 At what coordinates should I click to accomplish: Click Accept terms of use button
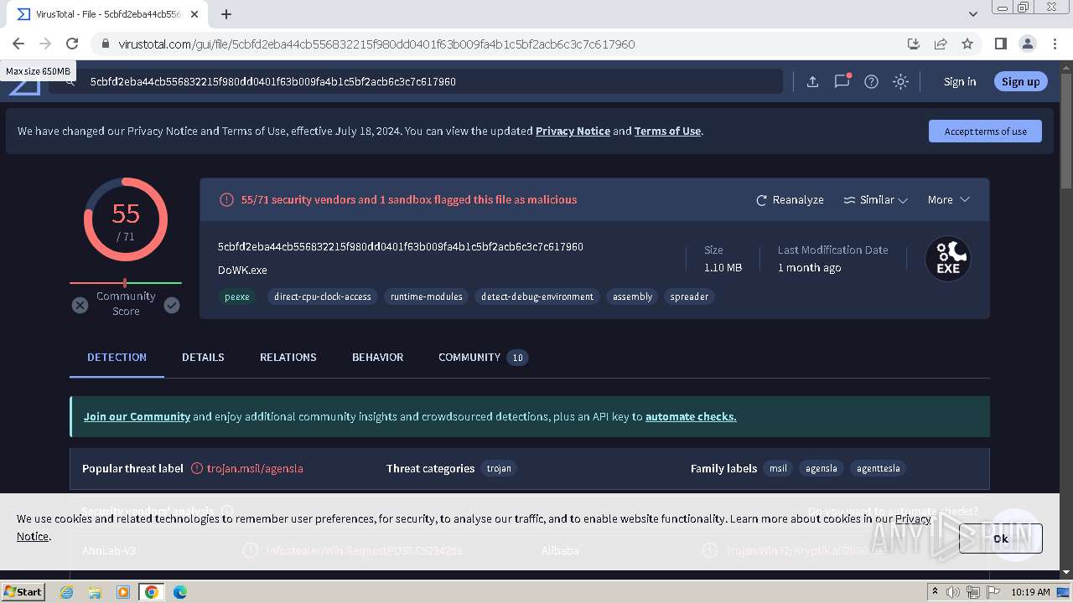(x=985, y=131)
